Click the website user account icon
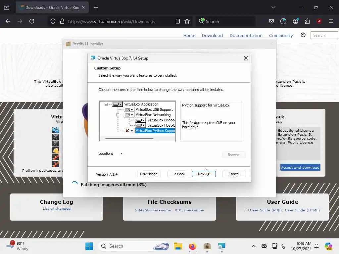 click(303, 35)
